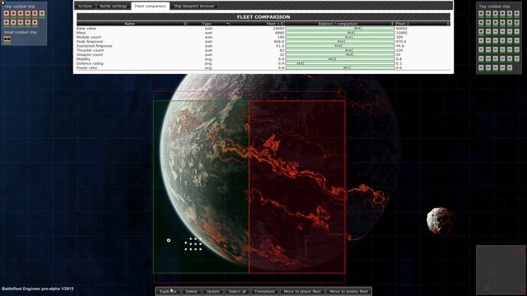
Task: Select third tiny combat ship, second row, player panel
Action: coord(21,22)
